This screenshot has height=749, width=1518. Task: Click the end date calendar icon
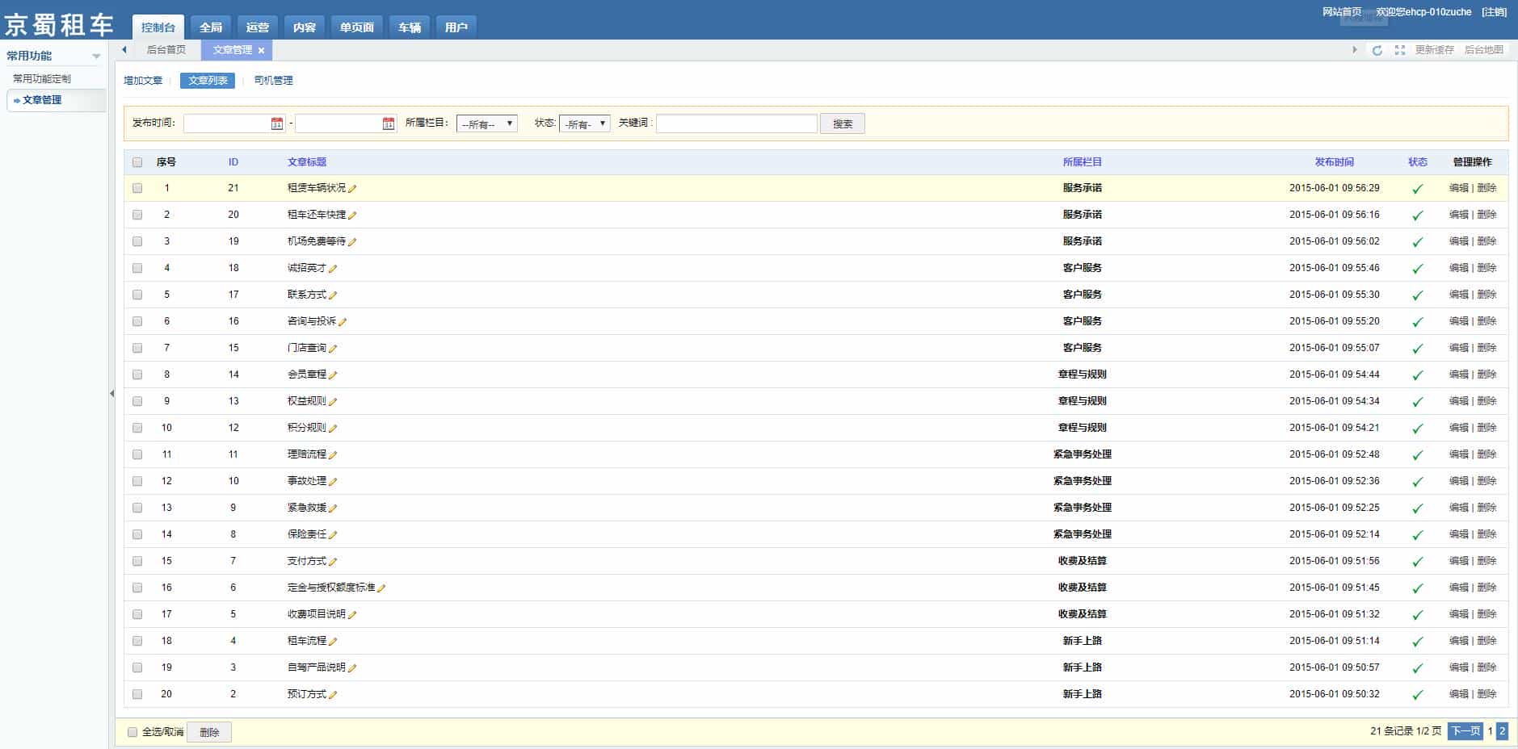pos(389,123)
